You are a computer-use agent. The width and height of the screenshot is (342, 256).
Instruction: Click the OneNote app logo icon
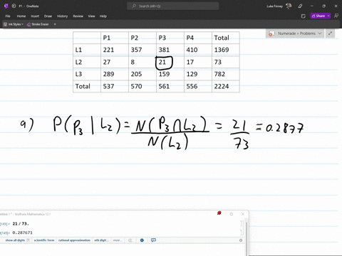[6, 6]
